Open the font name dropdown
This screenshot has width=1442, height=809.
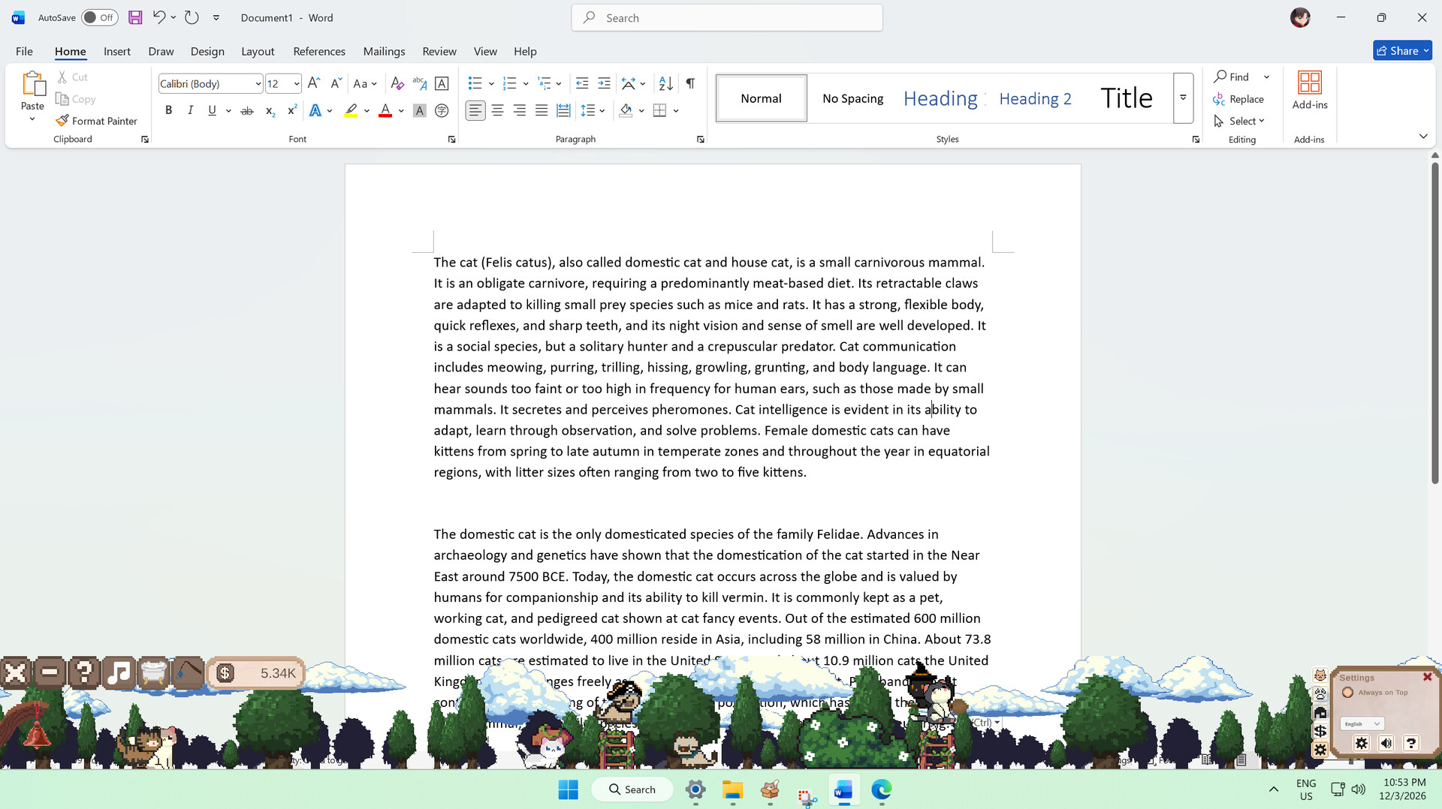258,84
